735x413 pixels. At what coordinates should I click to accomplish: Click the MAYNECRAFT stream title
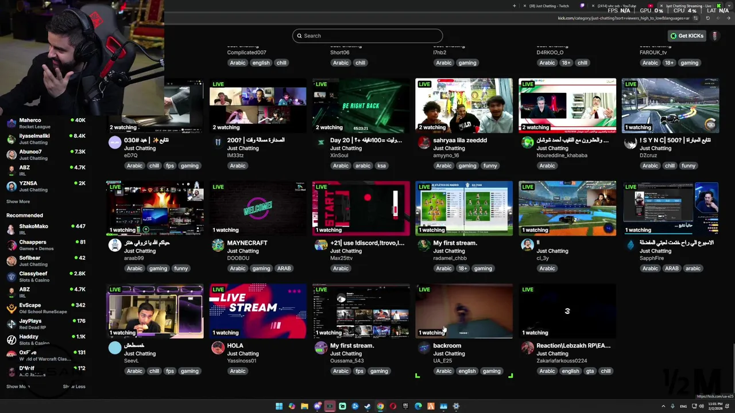247,243
